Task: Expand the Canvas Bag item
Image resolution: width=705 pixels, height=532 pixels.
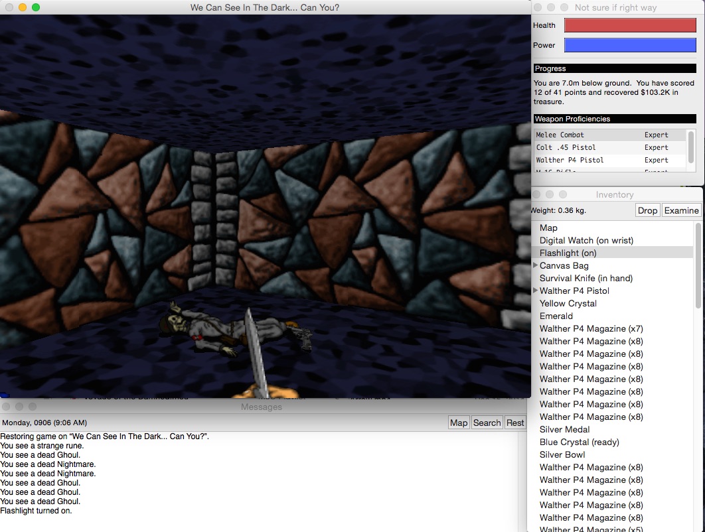Action: tap(536, 265)
